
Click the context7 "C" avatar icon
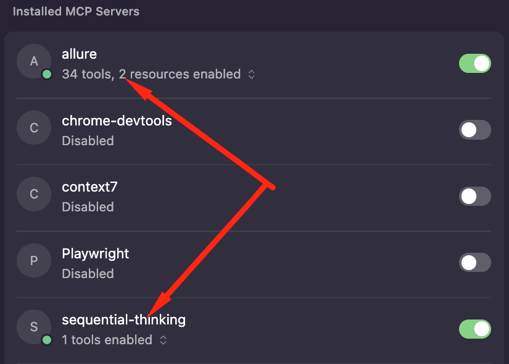pos(33,194)
